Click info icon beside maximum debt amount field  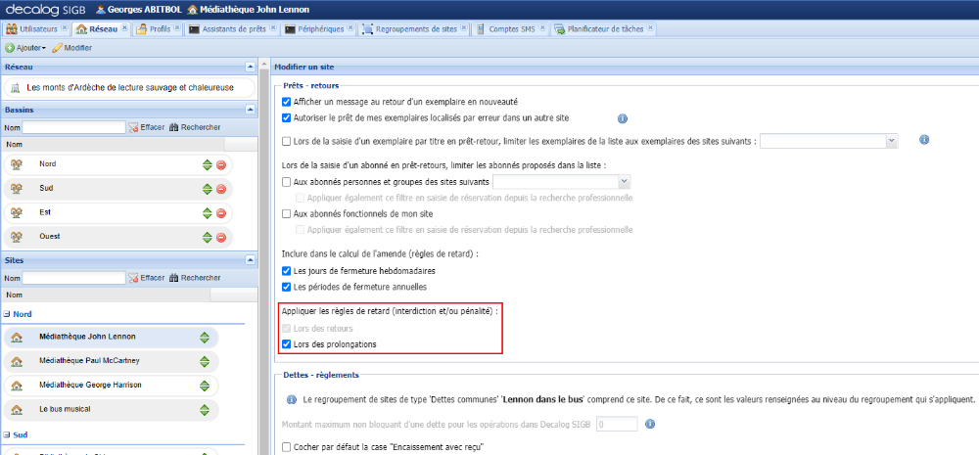pos(649,425)
